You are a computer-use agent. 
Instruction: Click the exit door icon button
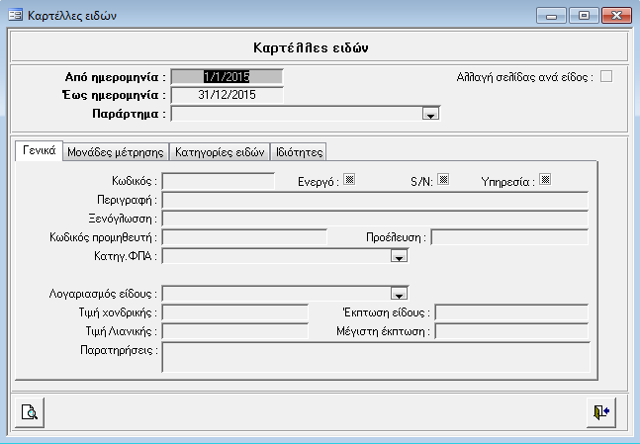(x=599, y=412)
